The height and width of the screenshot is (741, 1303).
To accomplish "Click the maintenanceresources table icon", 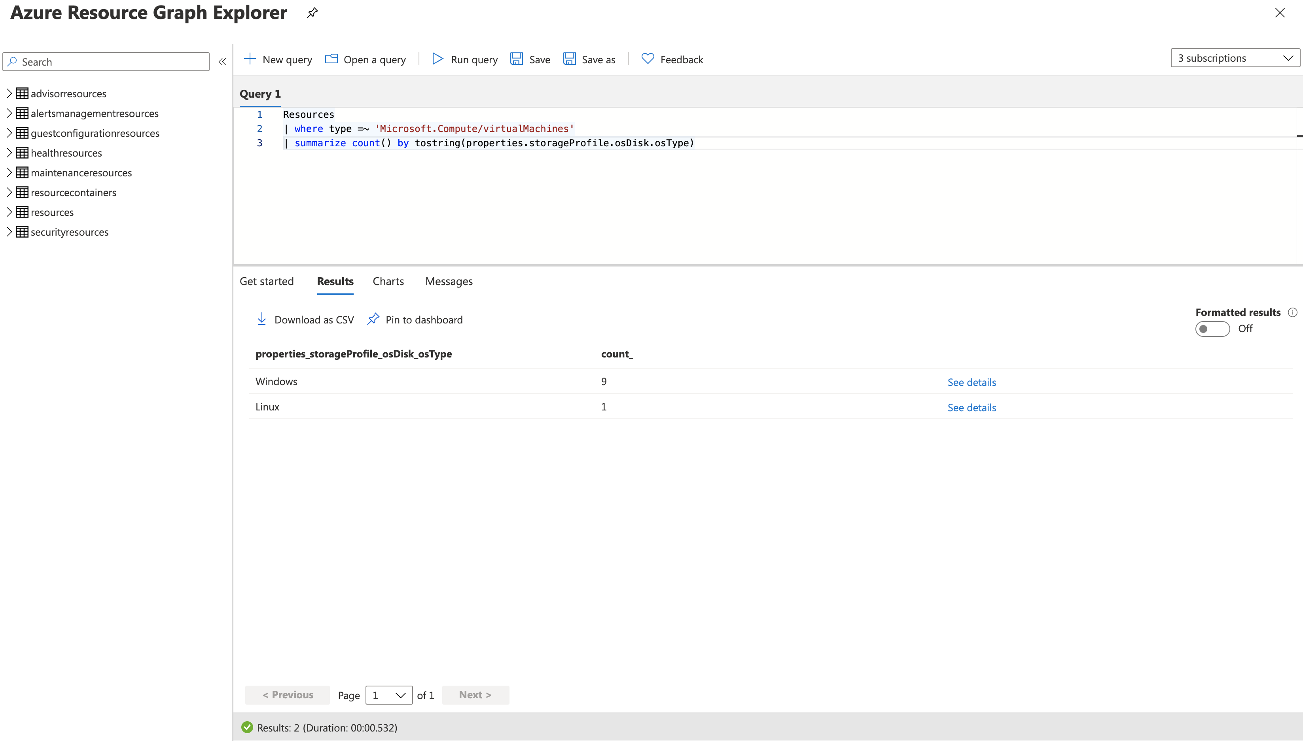I will 22,172.
